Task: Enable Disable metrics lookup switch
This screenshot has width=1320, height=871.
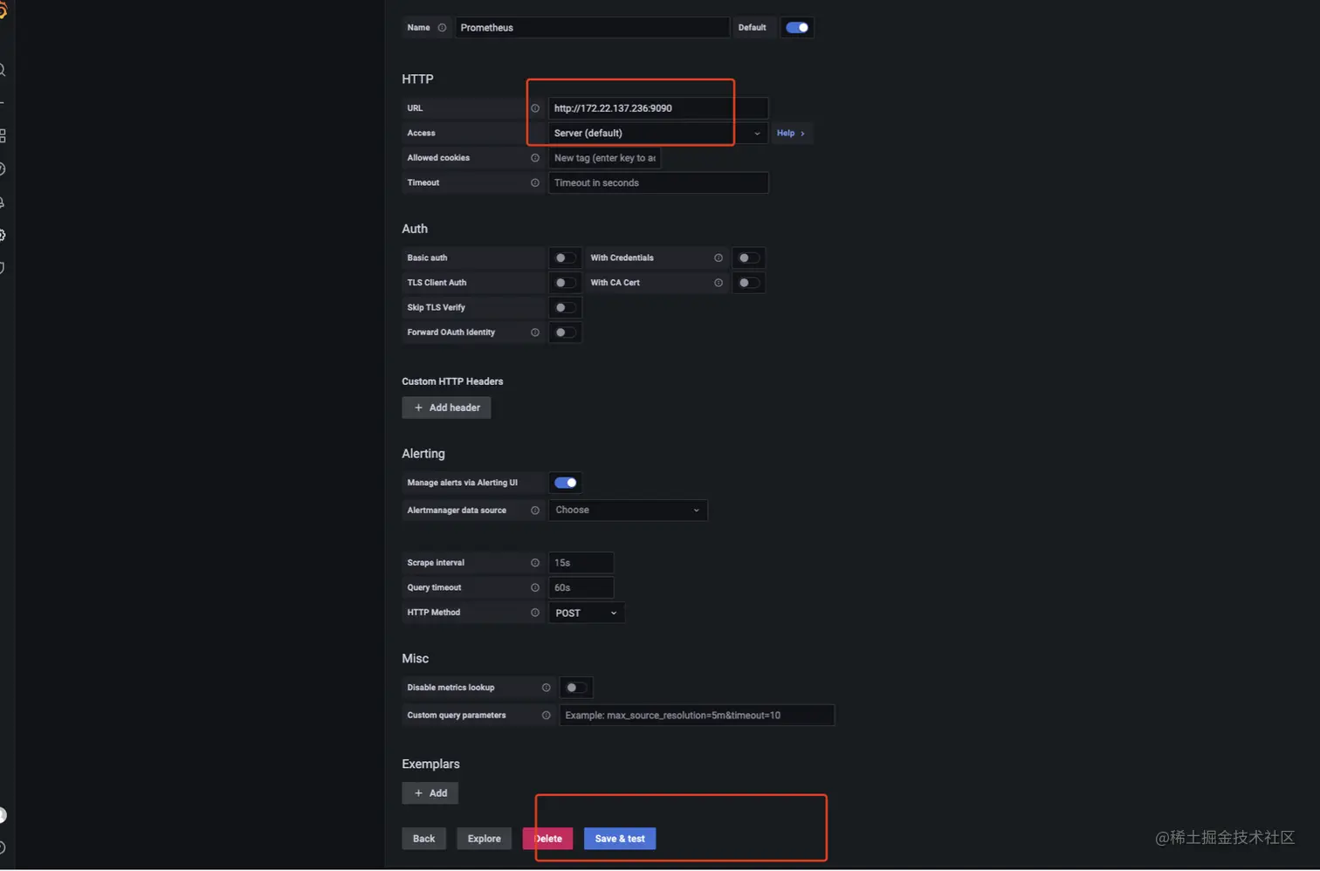Action: (575, 688)
